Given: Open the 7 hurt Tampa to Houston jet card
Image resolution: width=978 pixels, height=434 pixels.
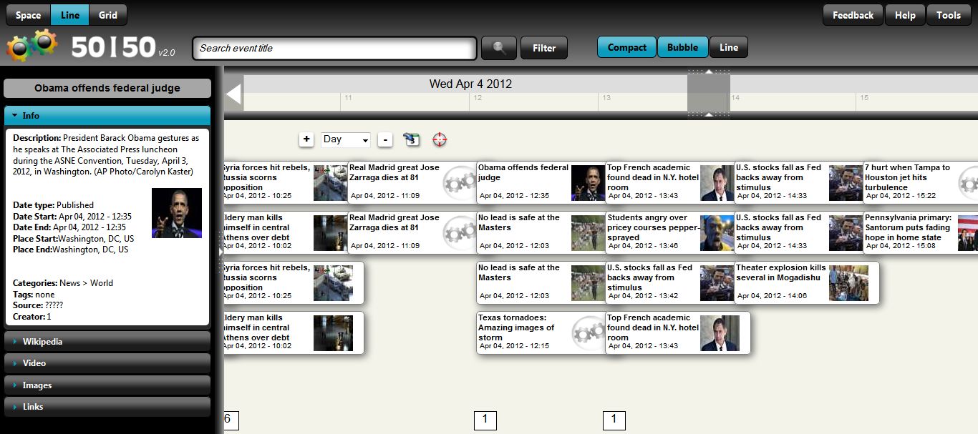Looking at the screenshot, I should (x=920, y=182).
